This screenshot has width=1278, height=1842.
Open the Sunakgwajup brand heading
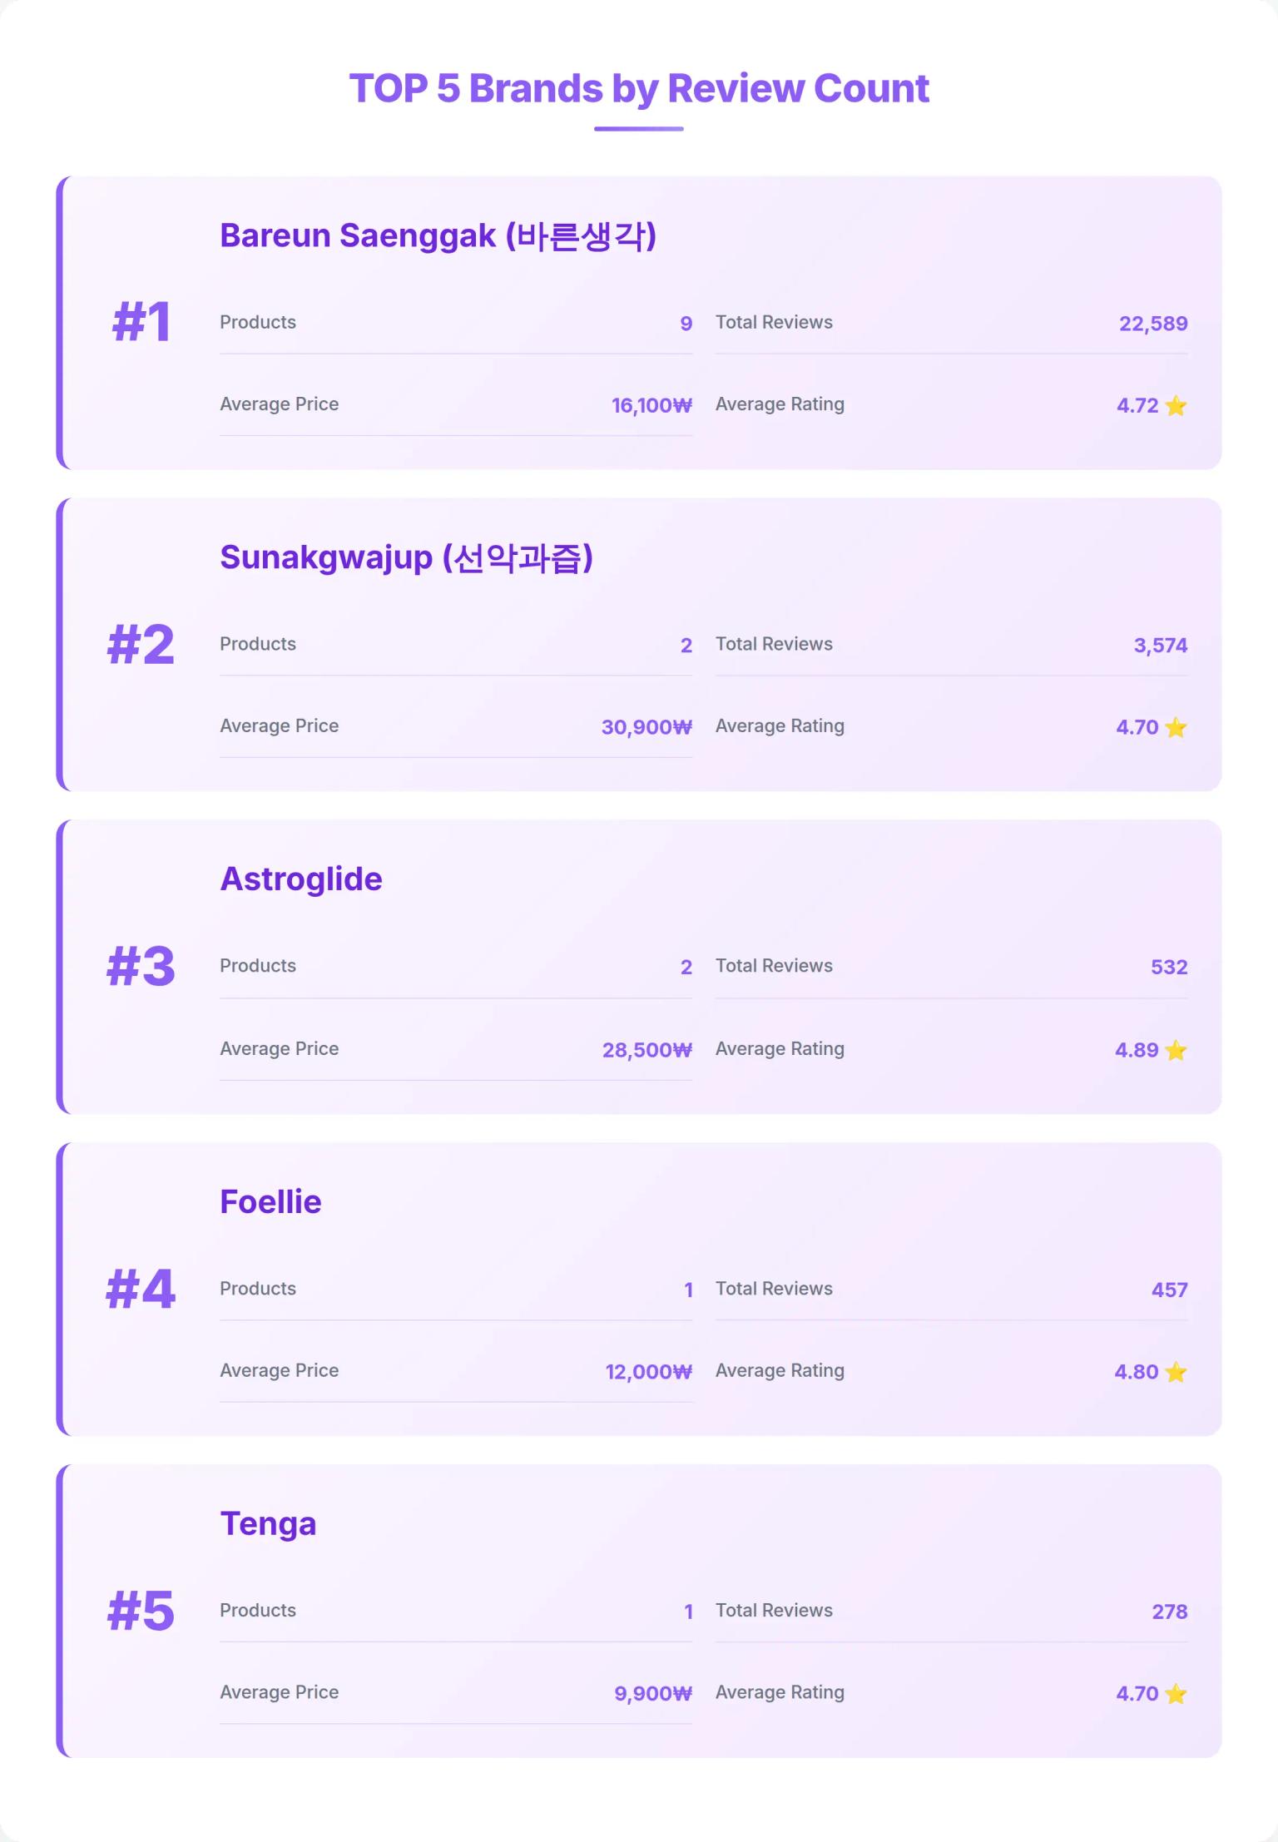pos(406,557)
